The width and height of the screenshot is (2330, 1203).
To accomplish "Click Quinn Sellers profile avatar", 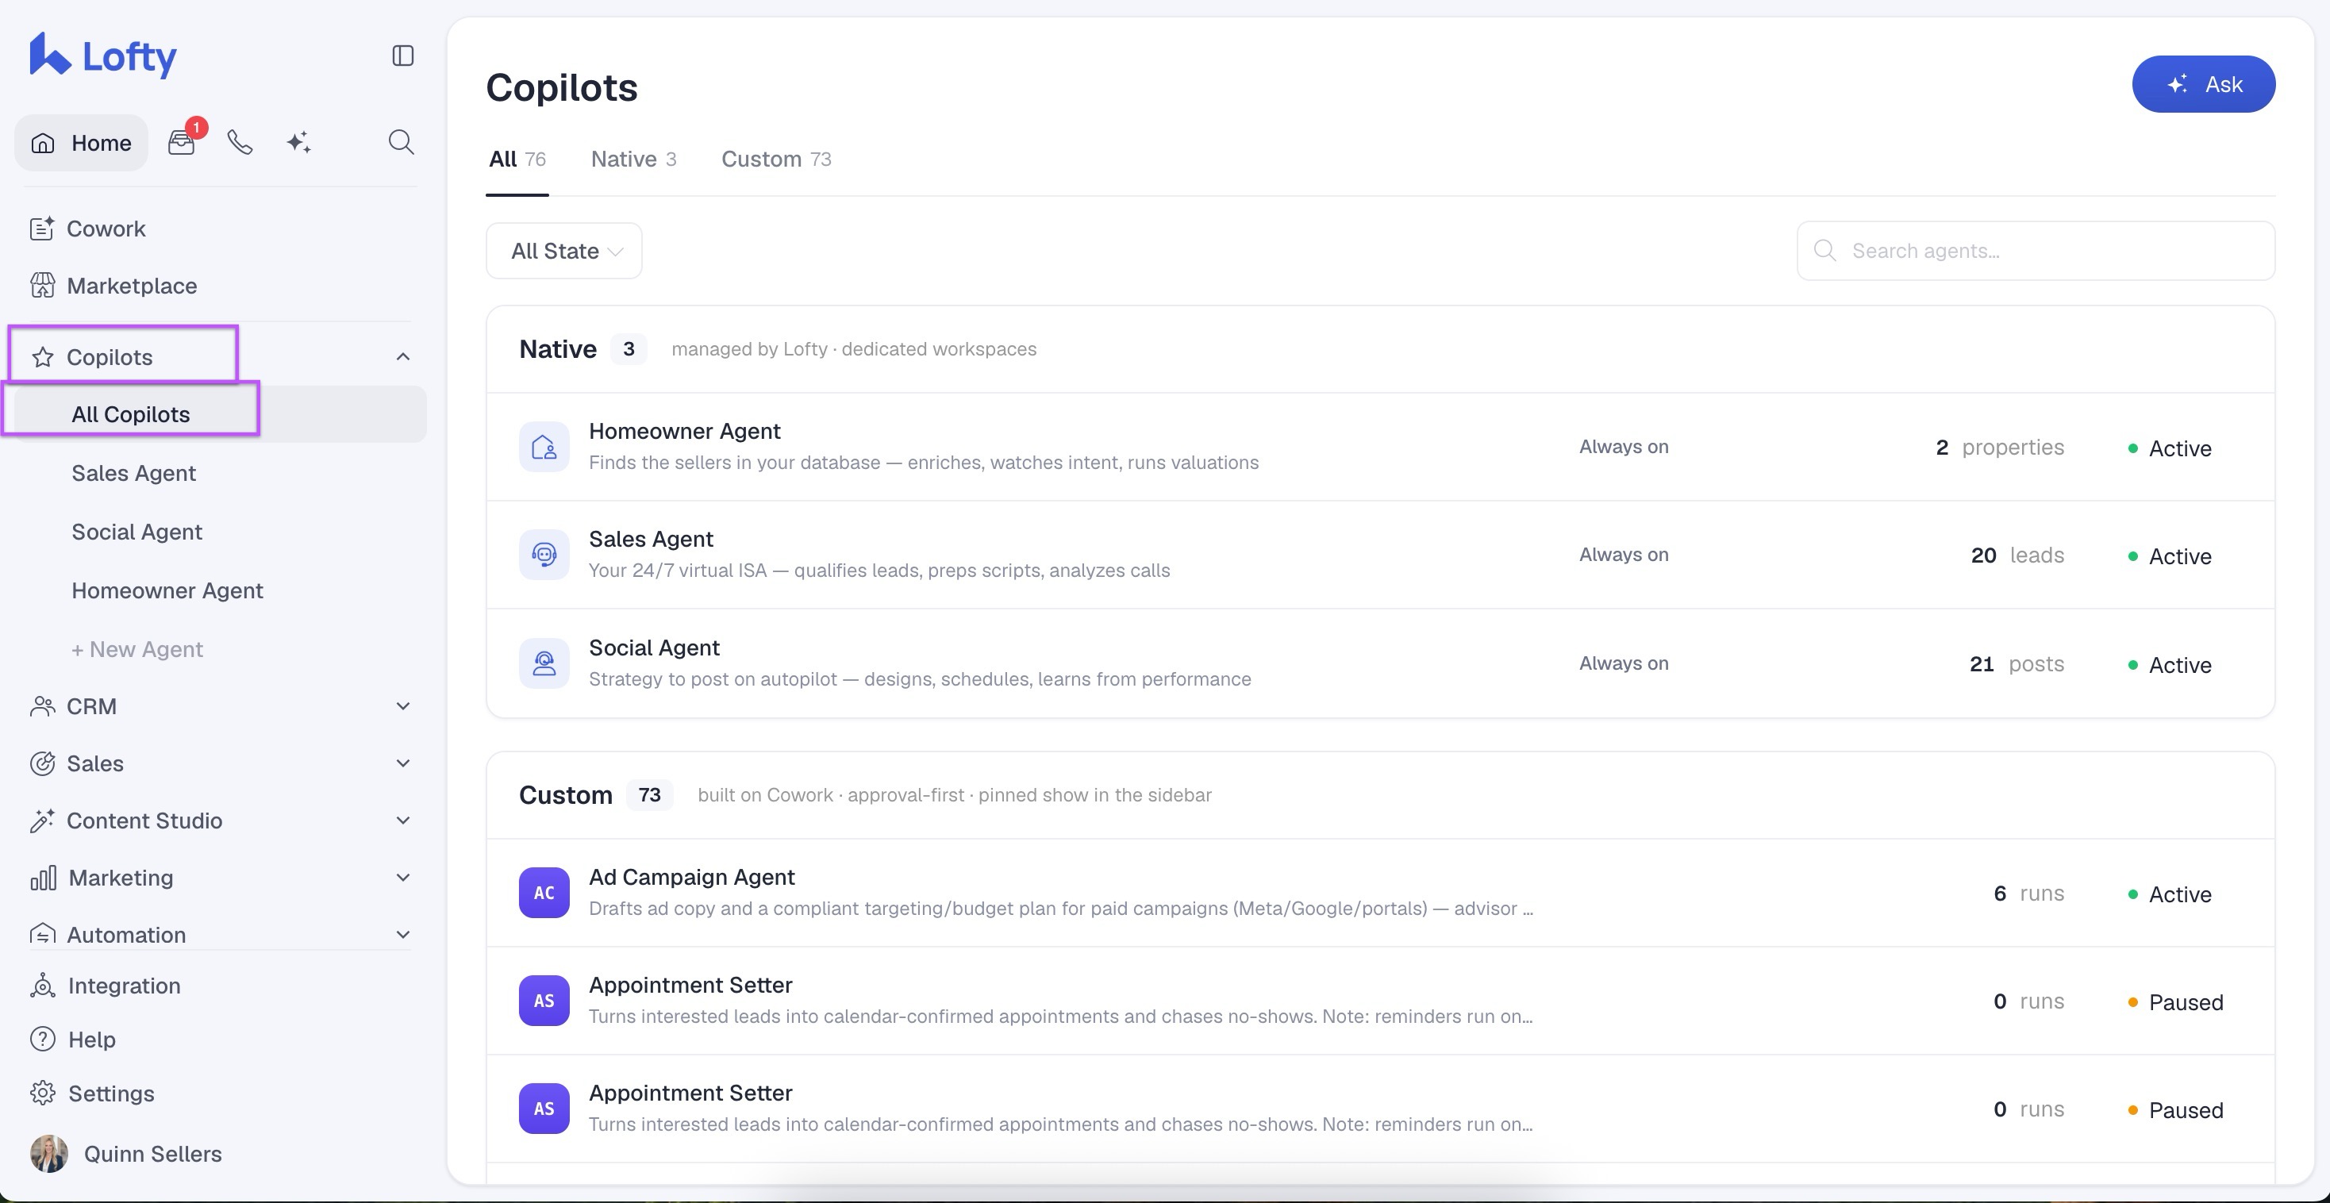I will point(49,1154).
